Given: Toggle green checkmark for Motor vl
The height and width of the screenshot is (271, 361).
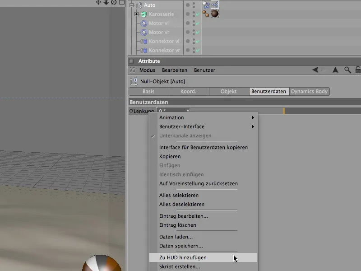Looking at the screenshot, I should pyautogui.click(x=198, y=23).
